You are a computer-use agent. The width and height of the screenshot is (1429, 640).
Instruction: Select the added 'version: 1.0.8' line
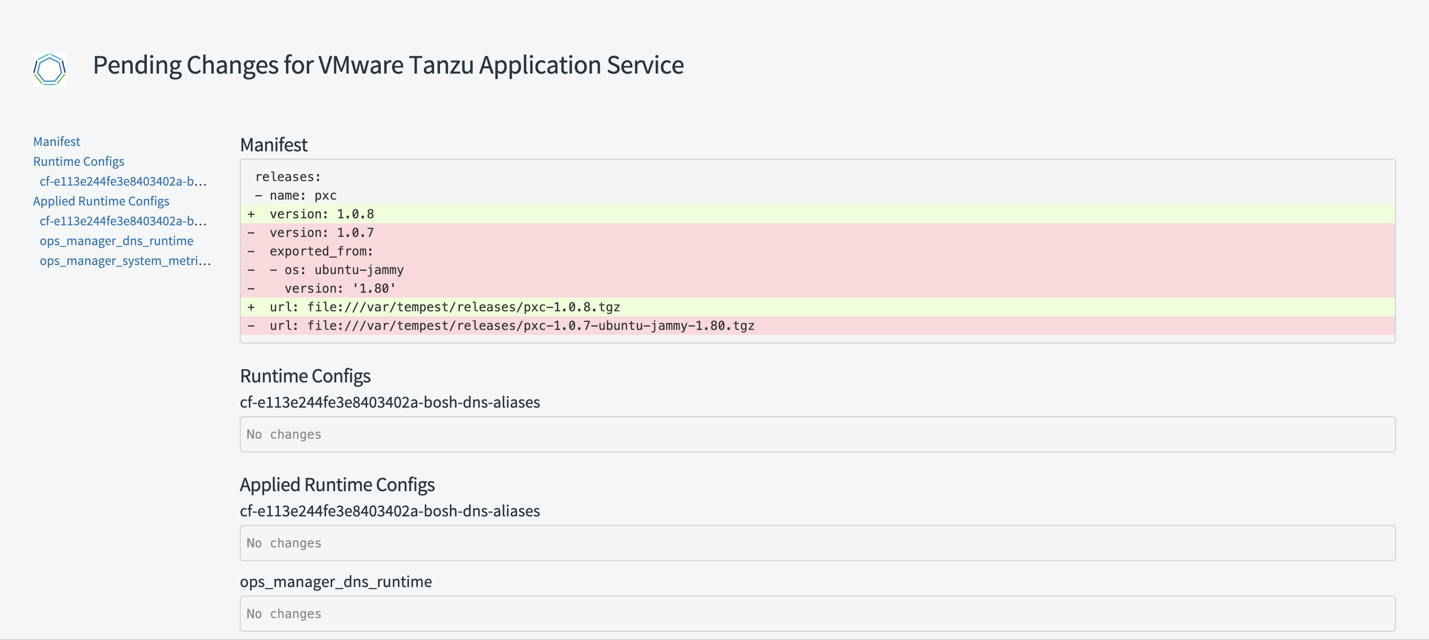point(818,214)
